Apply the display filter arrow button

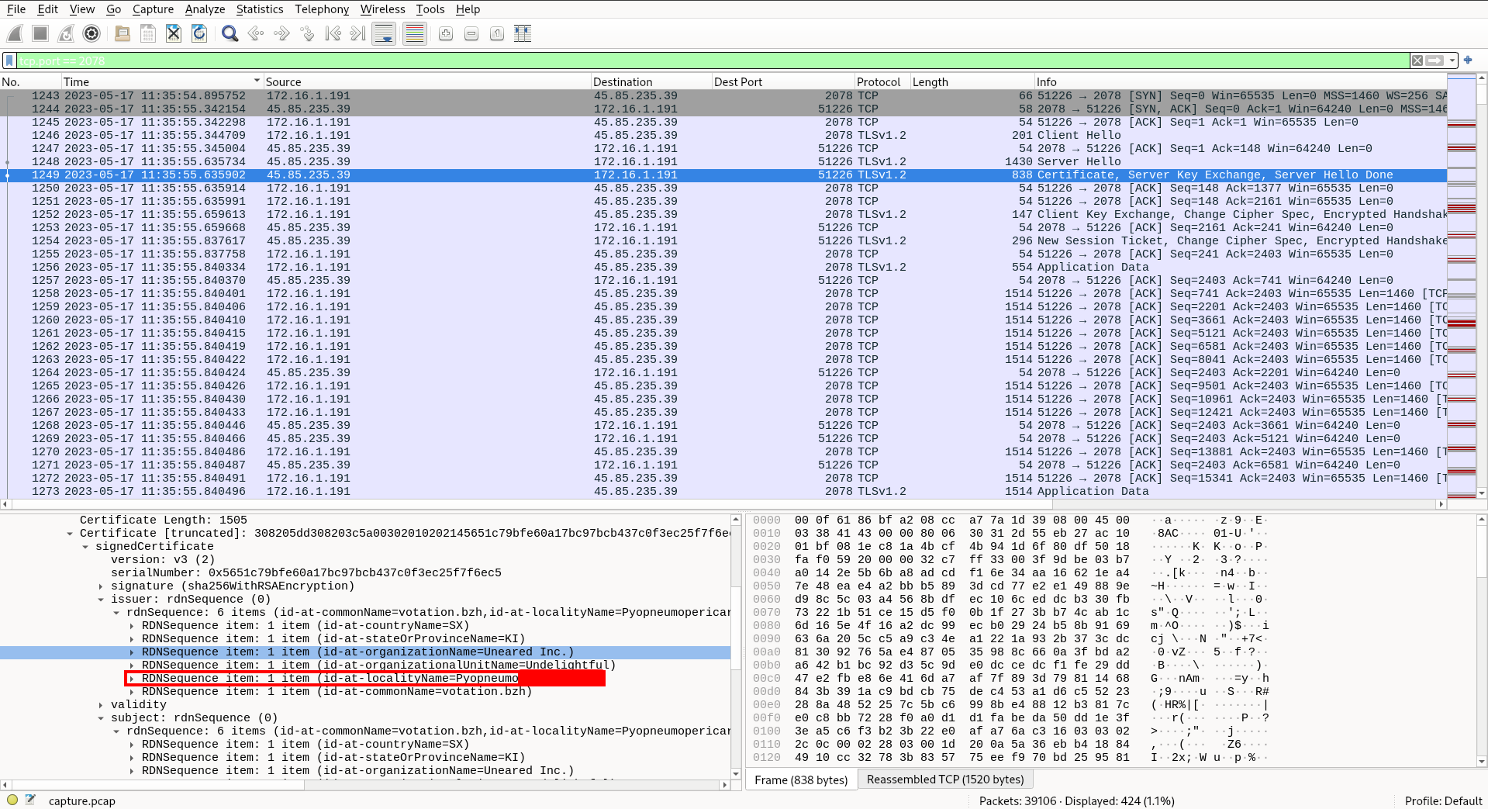click(x=1434, y=61)
